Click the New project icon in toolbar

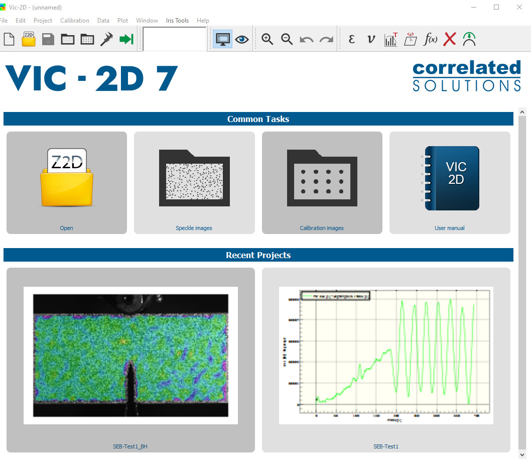pyautogui.click(x=9, y=39)
